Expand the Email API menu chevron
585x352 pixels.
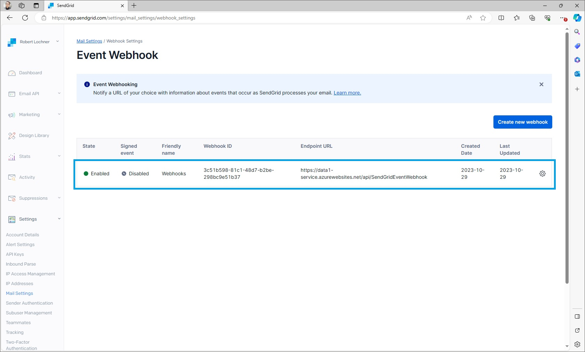[x=59, y=93]
